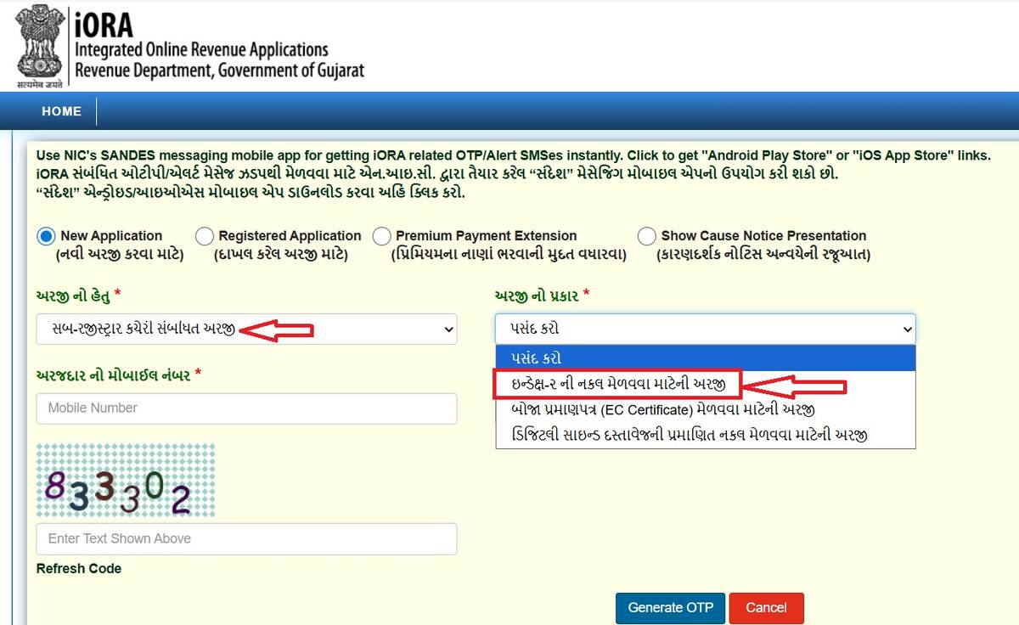
Task: Select the Premium Payment Extension radio button
Action: (382, 236)
